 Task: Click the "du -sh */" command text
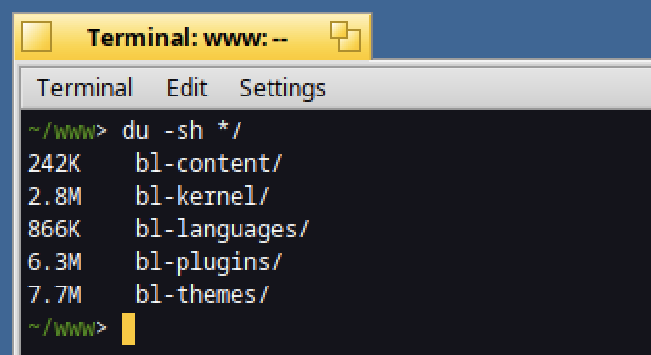click(x=182, y=131)
